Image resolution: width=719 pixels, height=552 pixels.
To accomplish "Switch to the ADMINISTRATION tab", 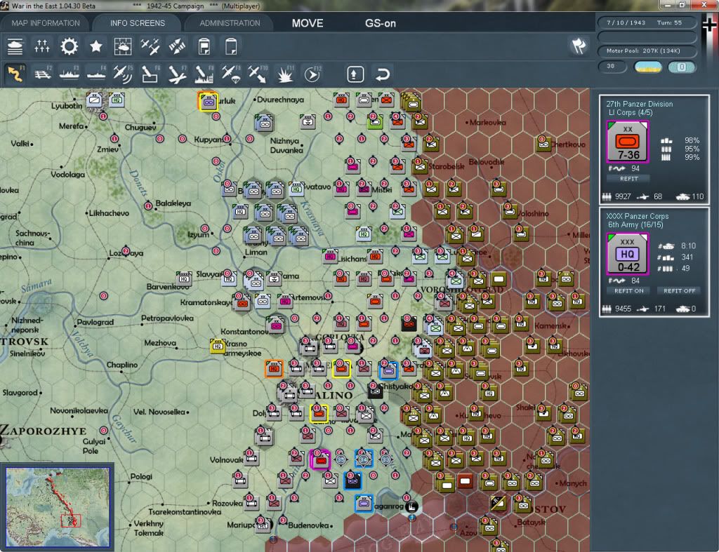I will (x=230, y=23).
